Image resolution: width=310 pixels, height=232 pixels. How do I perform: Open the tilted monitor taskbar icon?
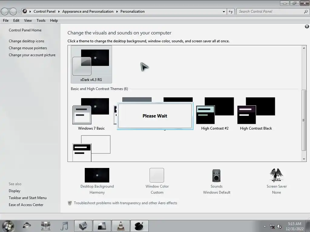click(x=83, y=226)
